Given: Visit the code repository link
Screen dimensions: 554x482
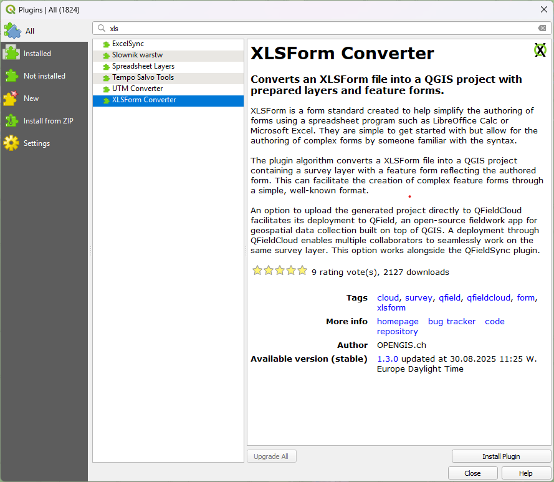Looking at the screenshot, I should coord(494,321).
